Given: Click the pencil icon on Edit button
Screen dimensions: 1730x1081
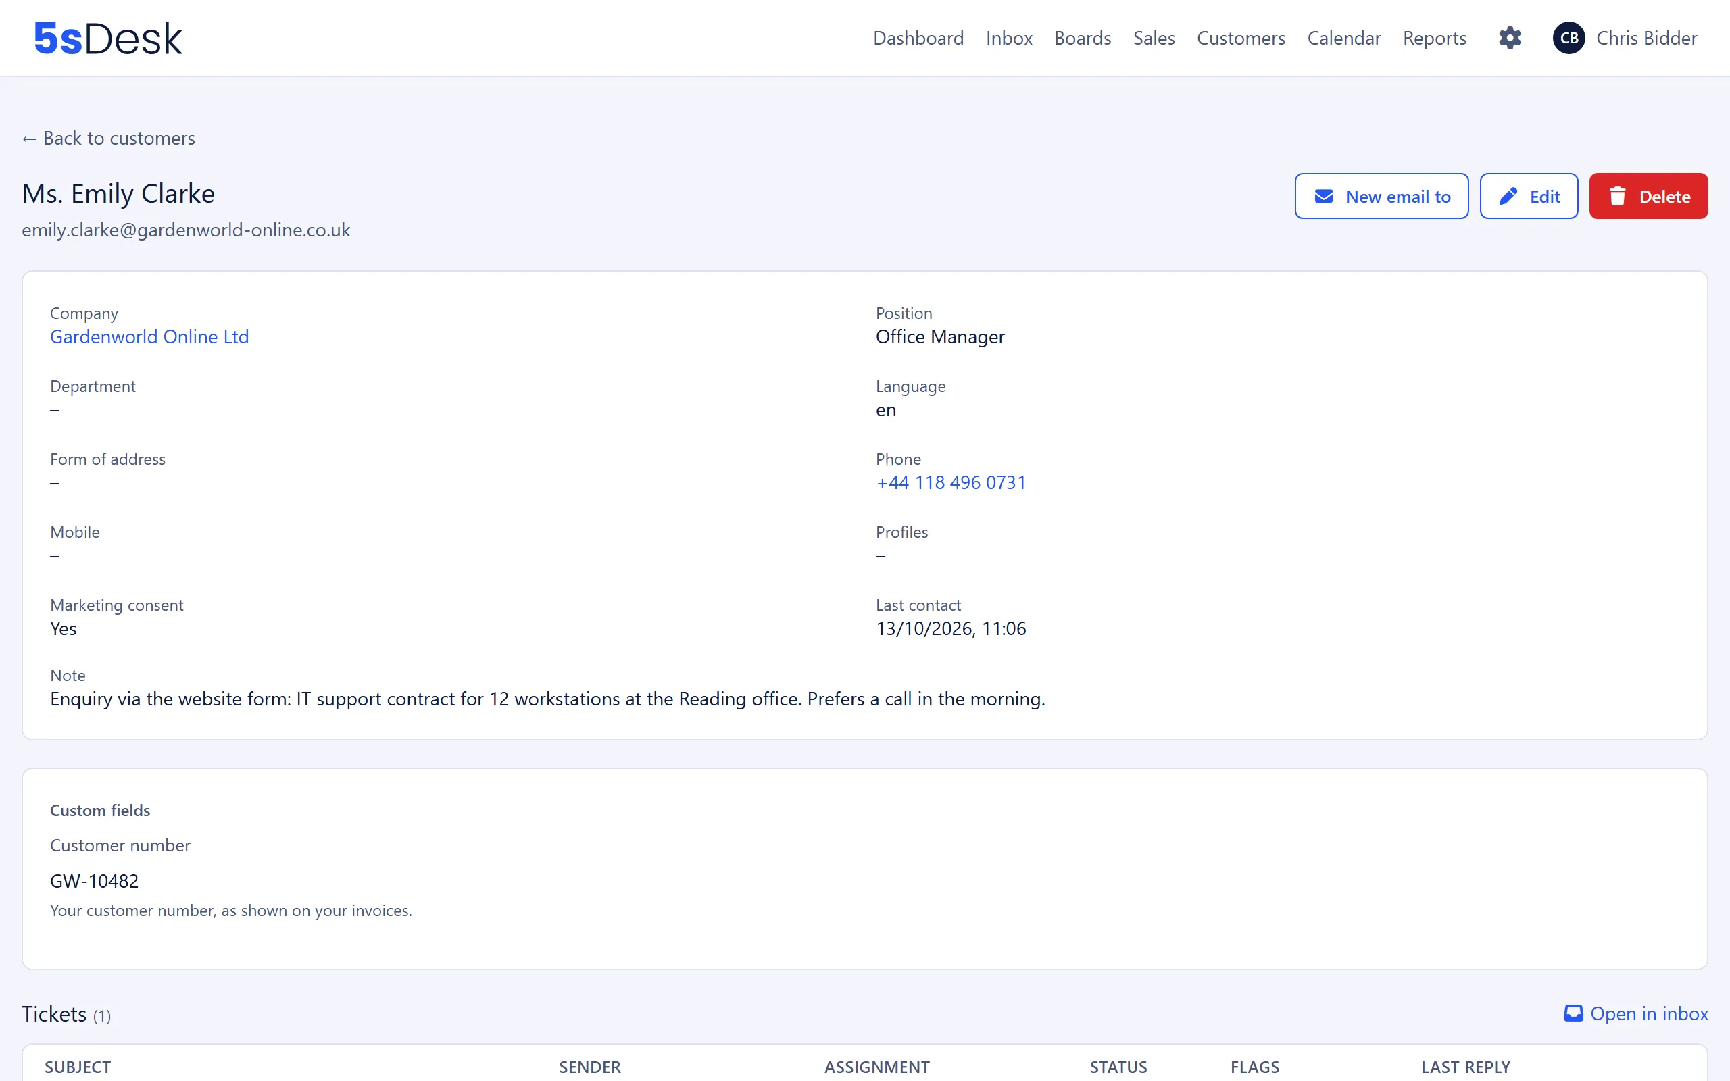Looking at the screenshot, I should 1508,196.
